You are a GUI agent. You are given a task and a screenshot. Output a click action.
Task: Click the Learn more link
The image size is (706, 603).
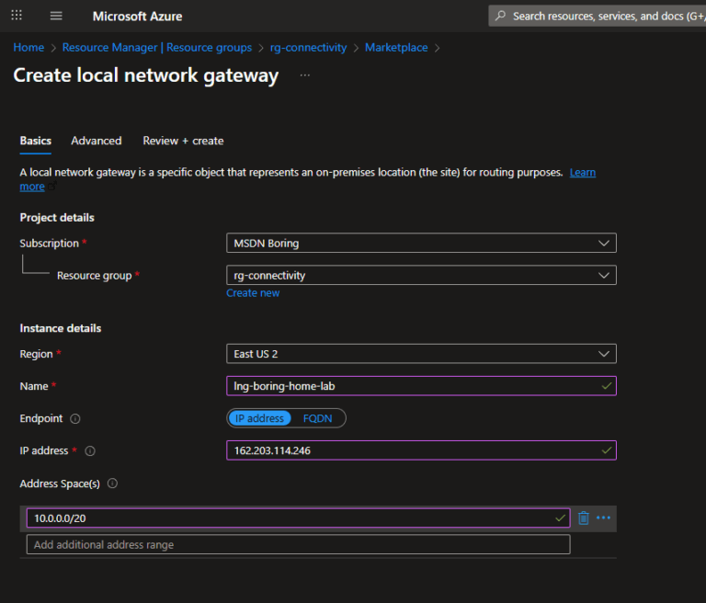pos(583,173)
